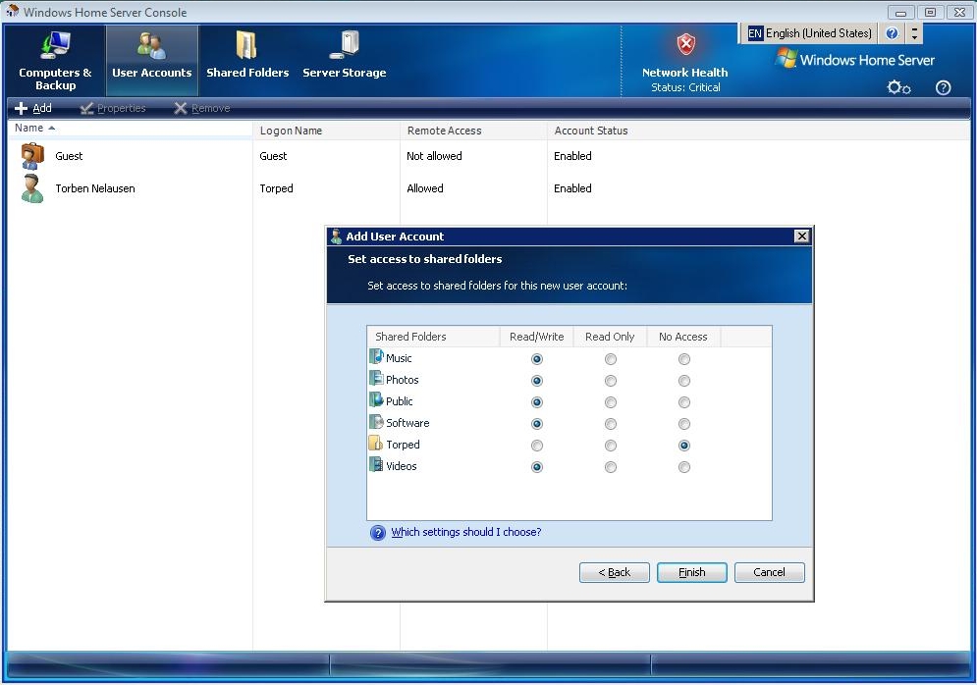Open the Settings gear icon

tap(898, 87)
